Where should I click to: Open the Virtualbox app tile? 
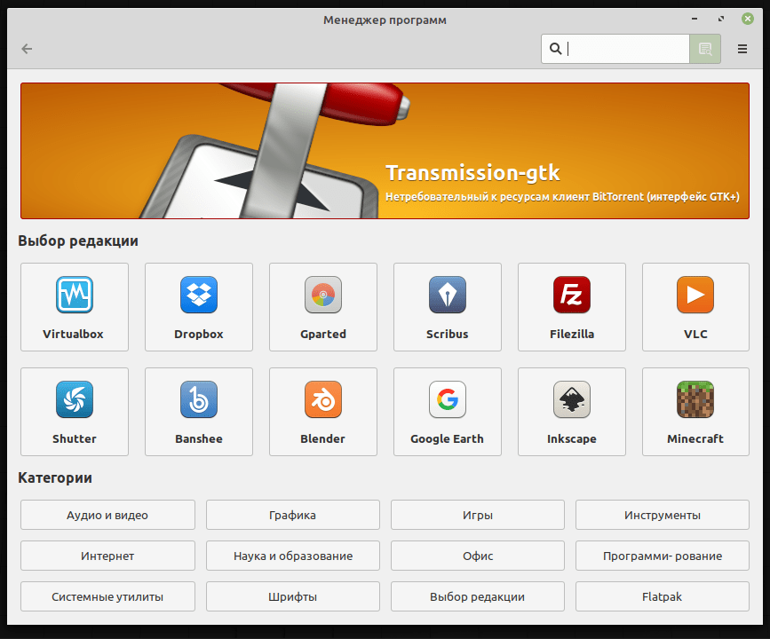[74, 307]
